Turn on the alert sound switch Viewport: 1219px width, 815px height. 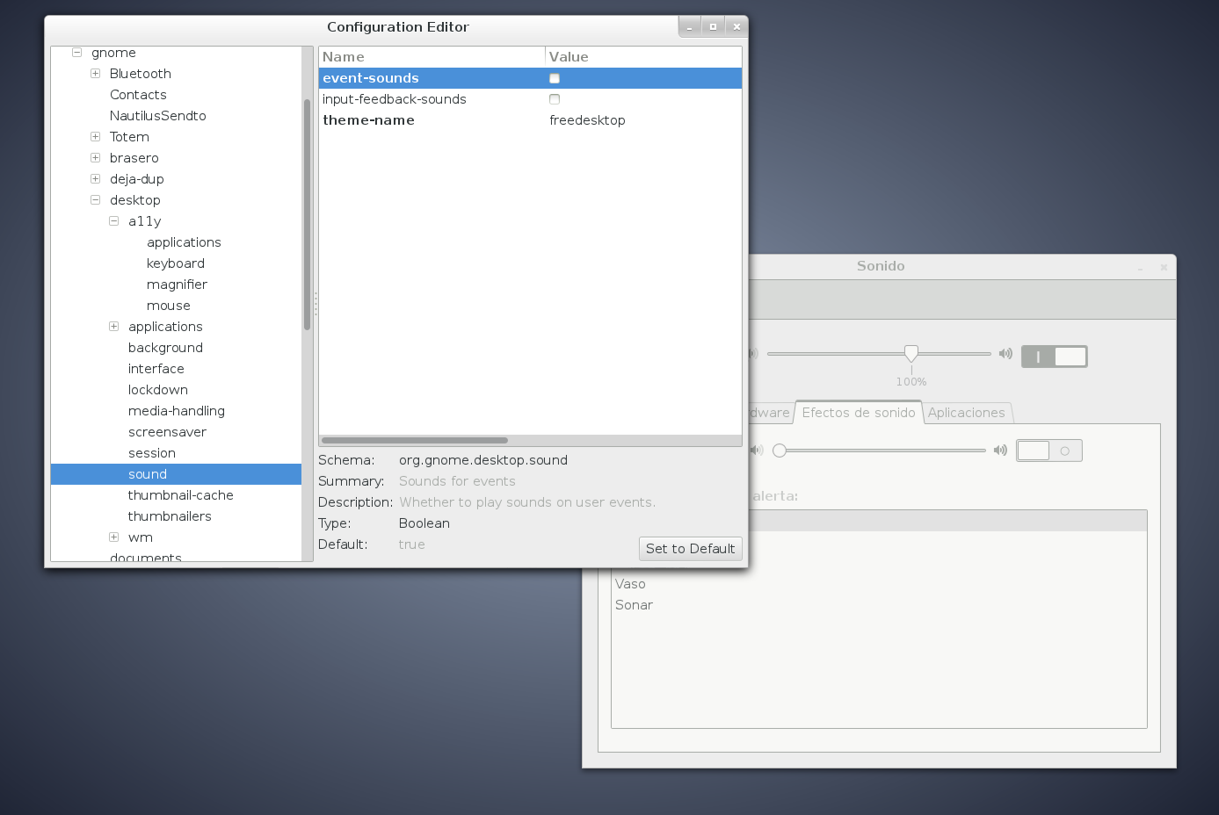(1048, 451)
